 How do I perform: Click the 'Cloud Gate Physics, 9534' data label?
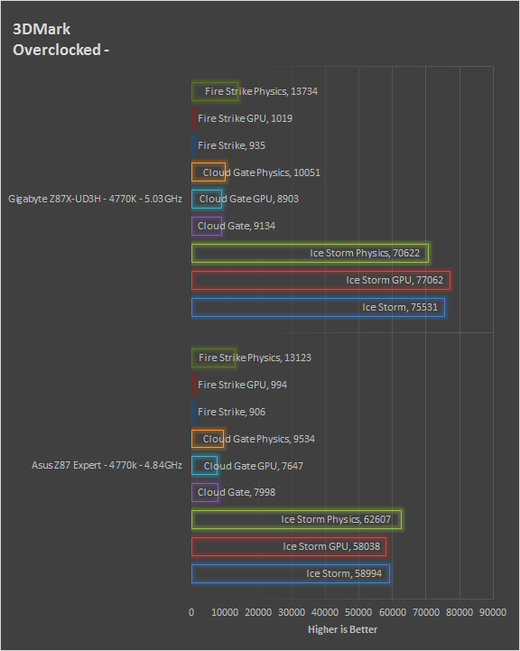tap(258, 439)
